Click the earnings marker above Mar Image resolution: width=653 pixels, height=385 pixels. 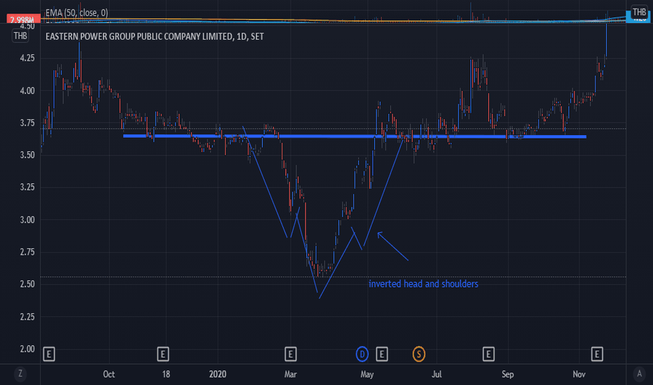(x=290, y=354)
